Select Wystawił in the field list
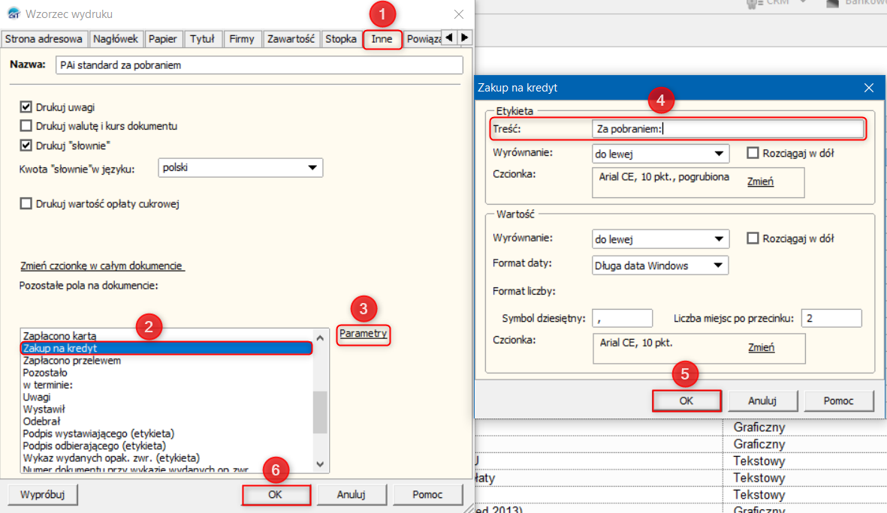 tap(167, 409)
